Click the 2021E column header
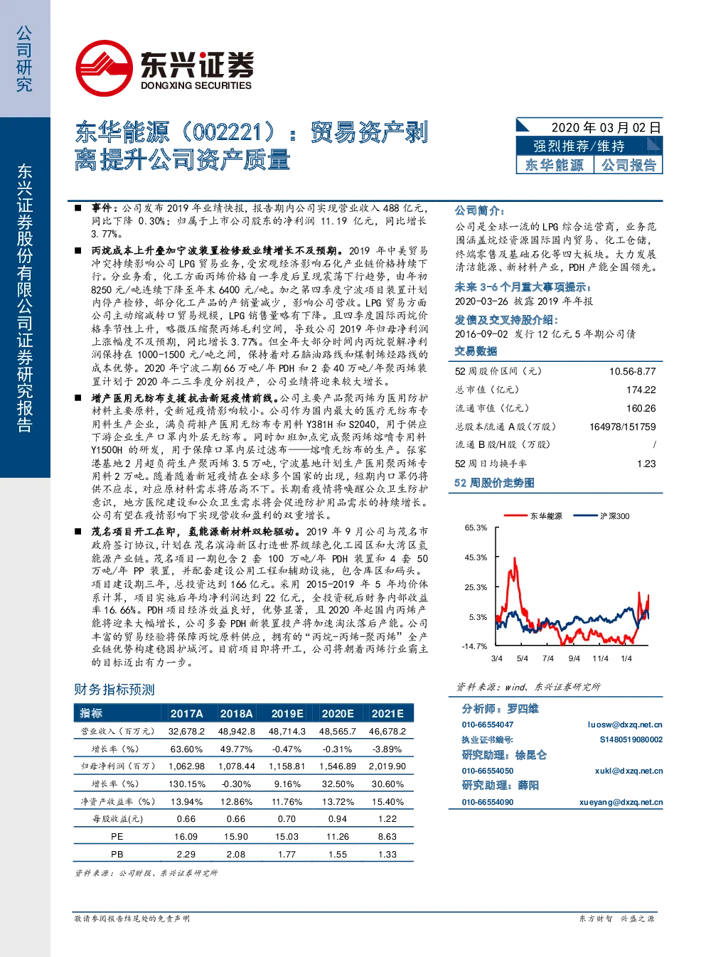Viewport: 706px width, 957px height. pyautogui.click(x=387, y=713)
